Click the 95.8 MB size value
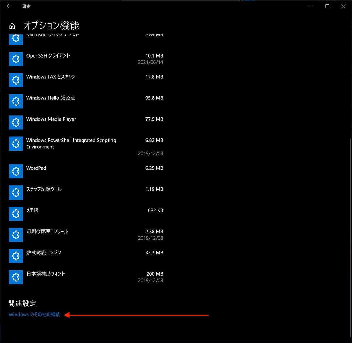The height and width of the screenshot is (343, 352). [154, 98]
